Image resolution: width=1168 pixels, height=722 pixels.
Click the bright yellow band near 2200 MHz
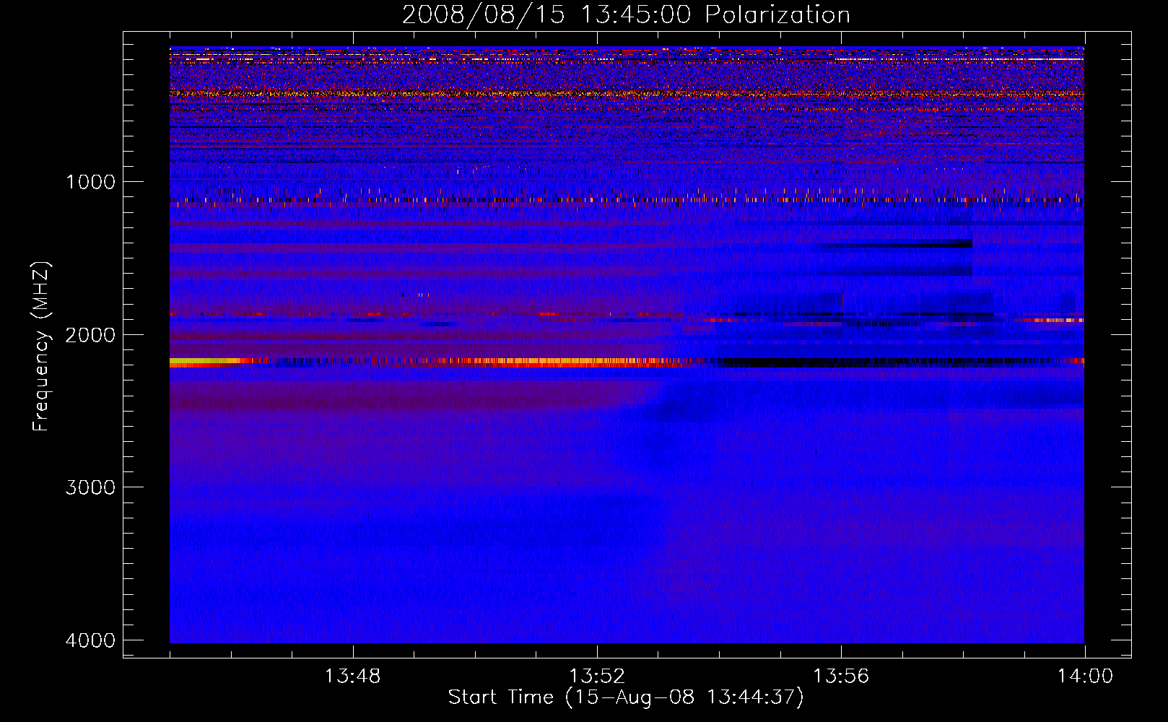click(x=204, y=362)
